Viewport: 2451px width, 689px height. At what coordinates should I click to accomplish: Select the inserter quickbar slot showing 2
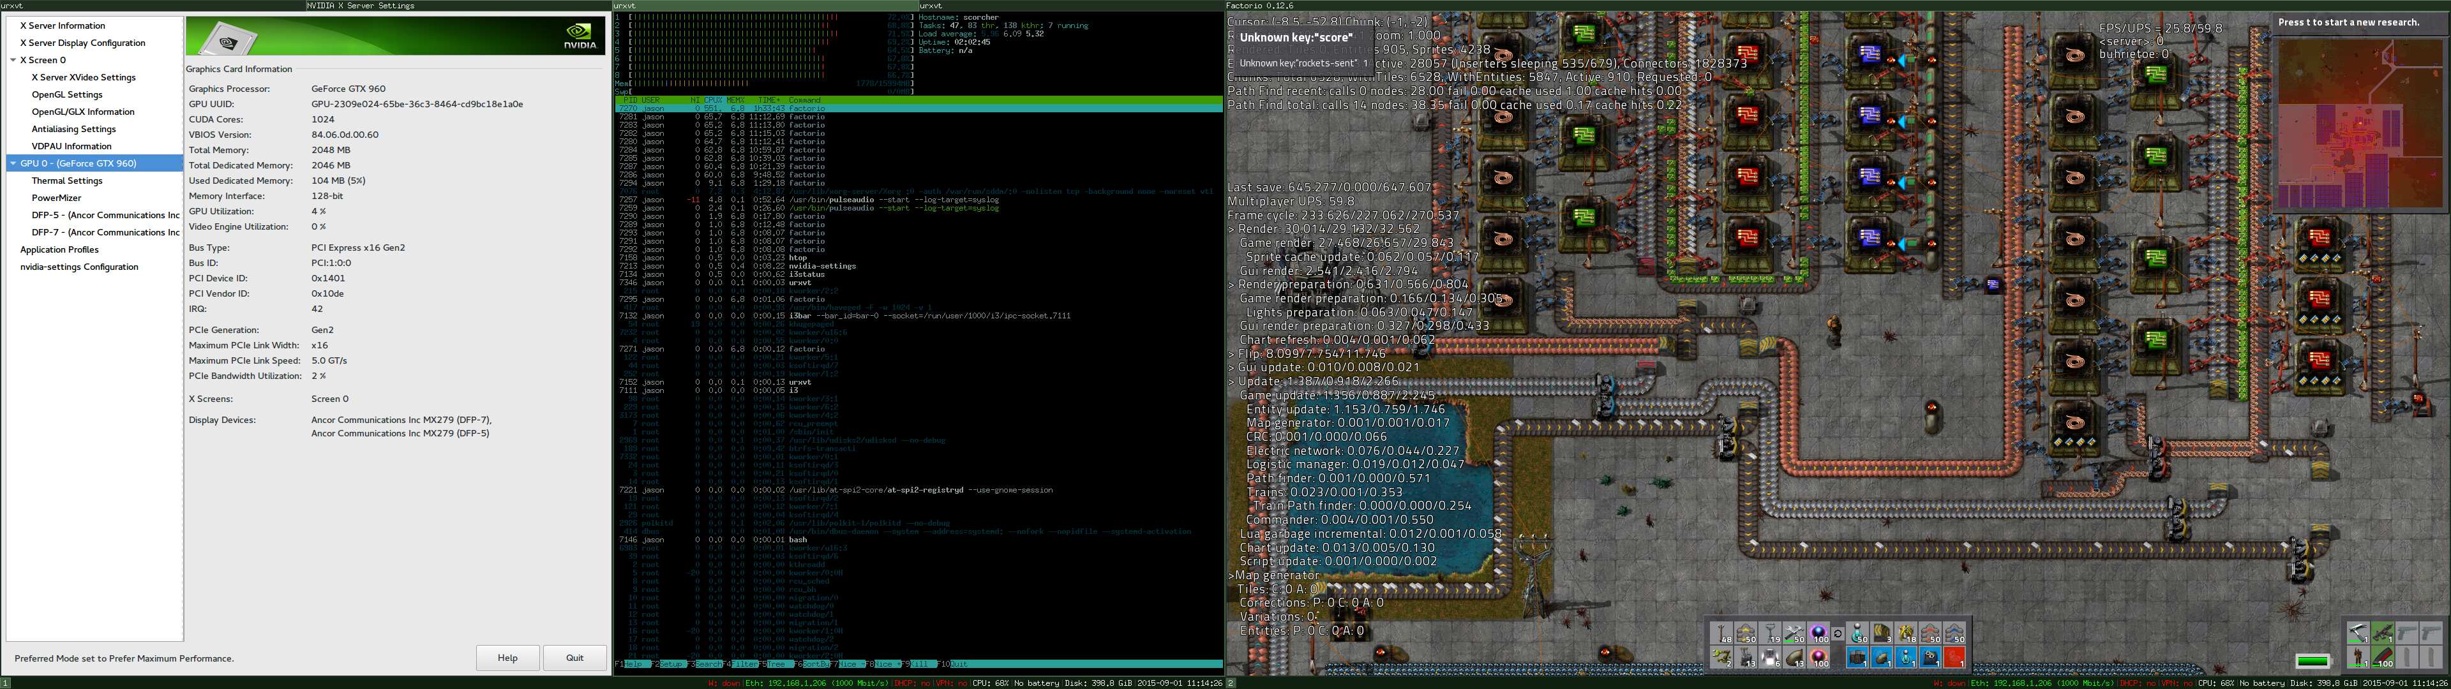pyautogui.click(x=1721, y=656)
